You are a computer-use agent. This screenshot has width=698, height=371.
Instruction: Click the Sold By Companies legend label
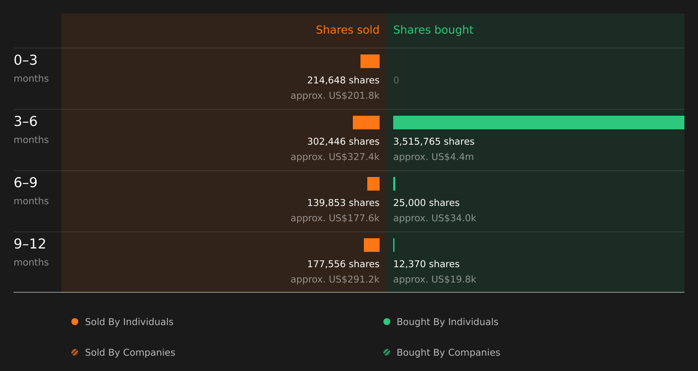(130, 352)
